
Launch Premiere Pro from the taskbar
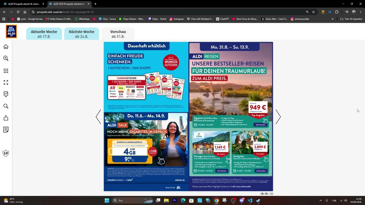pyautogui.click(x=175, y=200)
